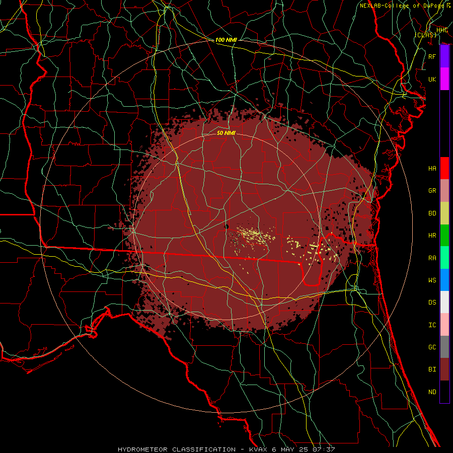Click the BD yellow legend swatch
The height and width of the screenshot is (453, 453).
click(444, 213)
